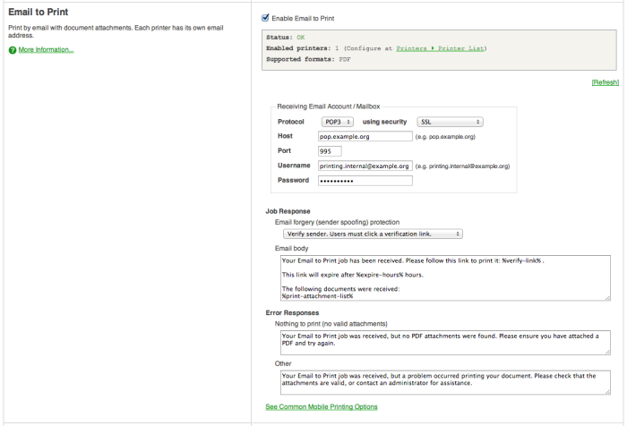This screenshot has height=426, width=627.
Task: Click the green help question-mark icon
Action: (x=13, y=50)
